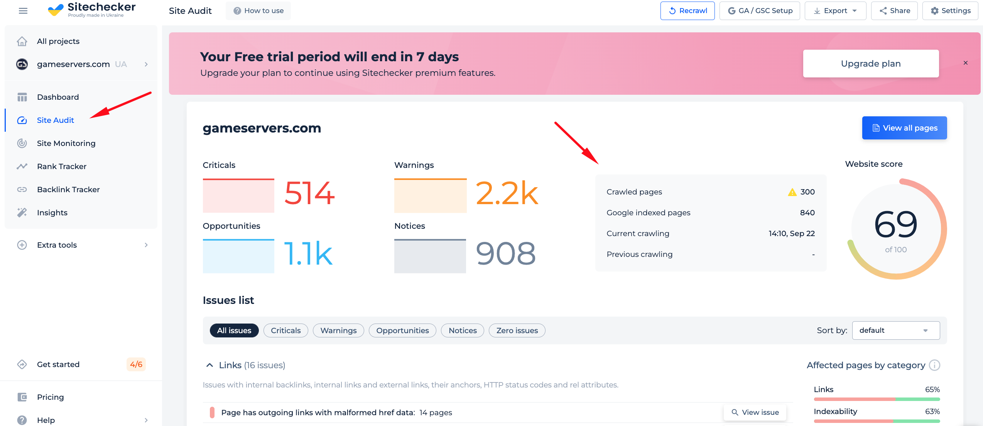Select the Opportunities filter tab
Viewport: 983px width, 426px height.
click(x=402, y=330)
